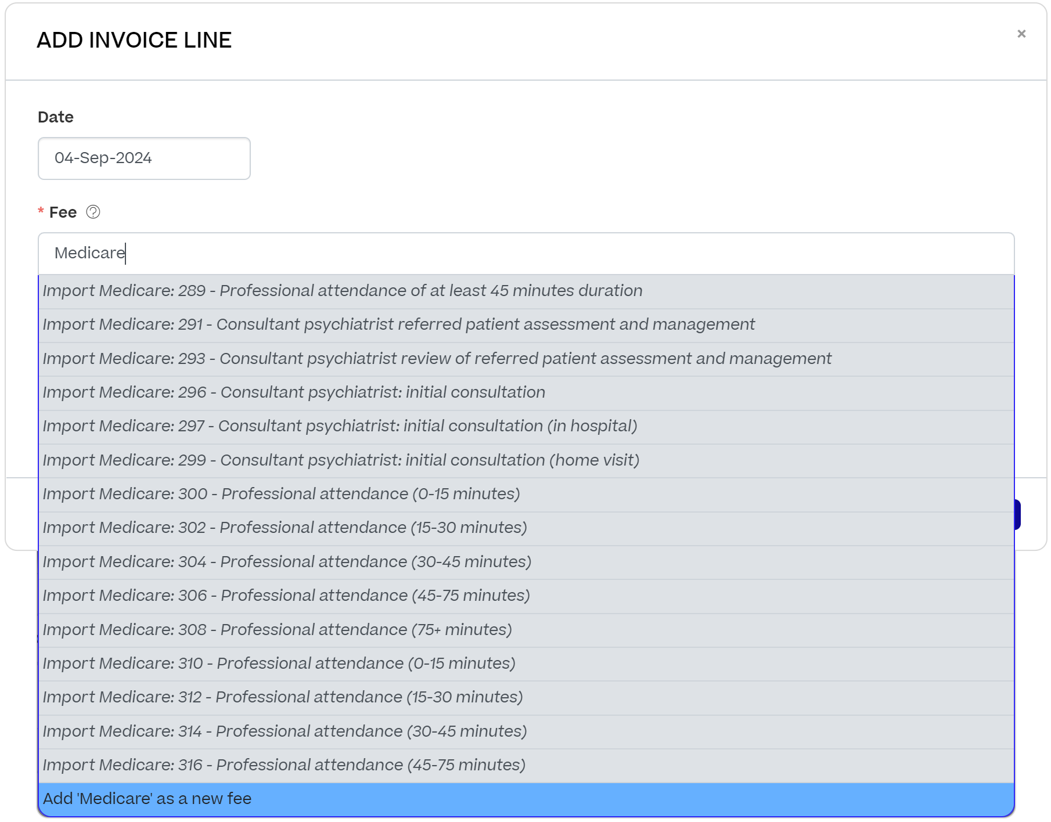Select Import Medicare: 289 – attendance 45 minutes

526,291
